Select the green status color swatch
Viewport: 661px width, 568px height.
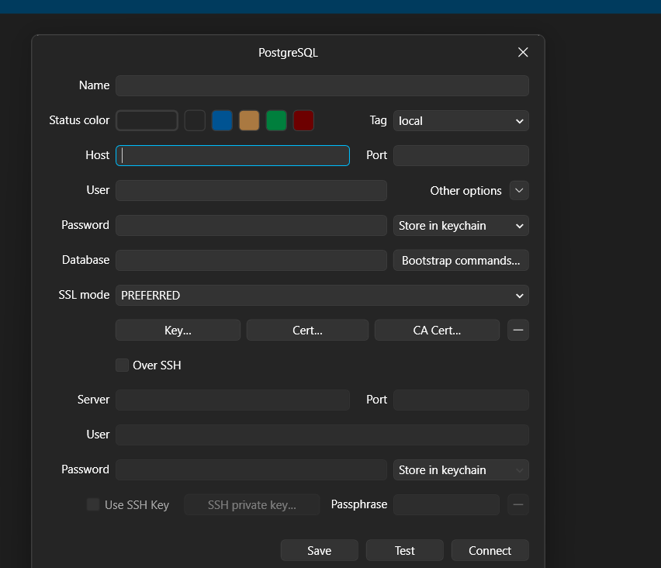coord(276,120)
